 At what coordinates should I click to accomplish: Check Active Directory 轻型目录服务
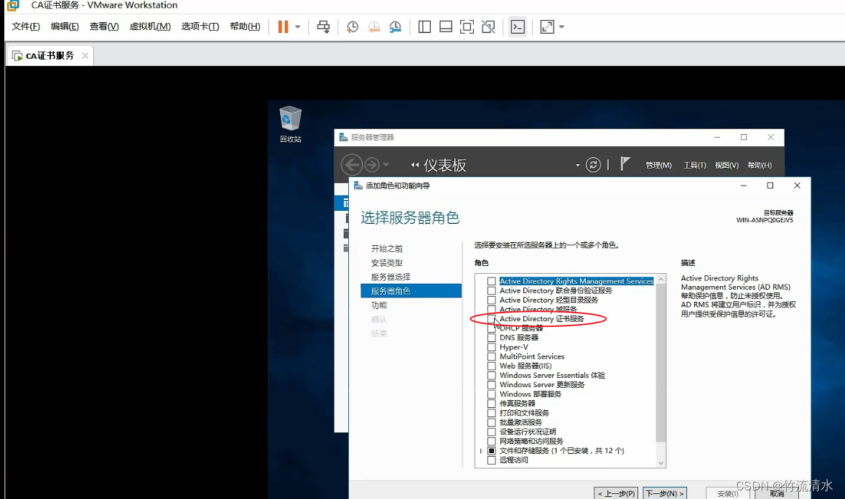coord(492,300)
